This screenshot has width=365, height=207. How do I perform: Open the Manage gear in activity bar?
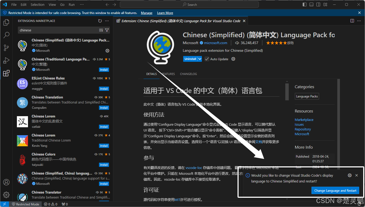tap(6, 195)
